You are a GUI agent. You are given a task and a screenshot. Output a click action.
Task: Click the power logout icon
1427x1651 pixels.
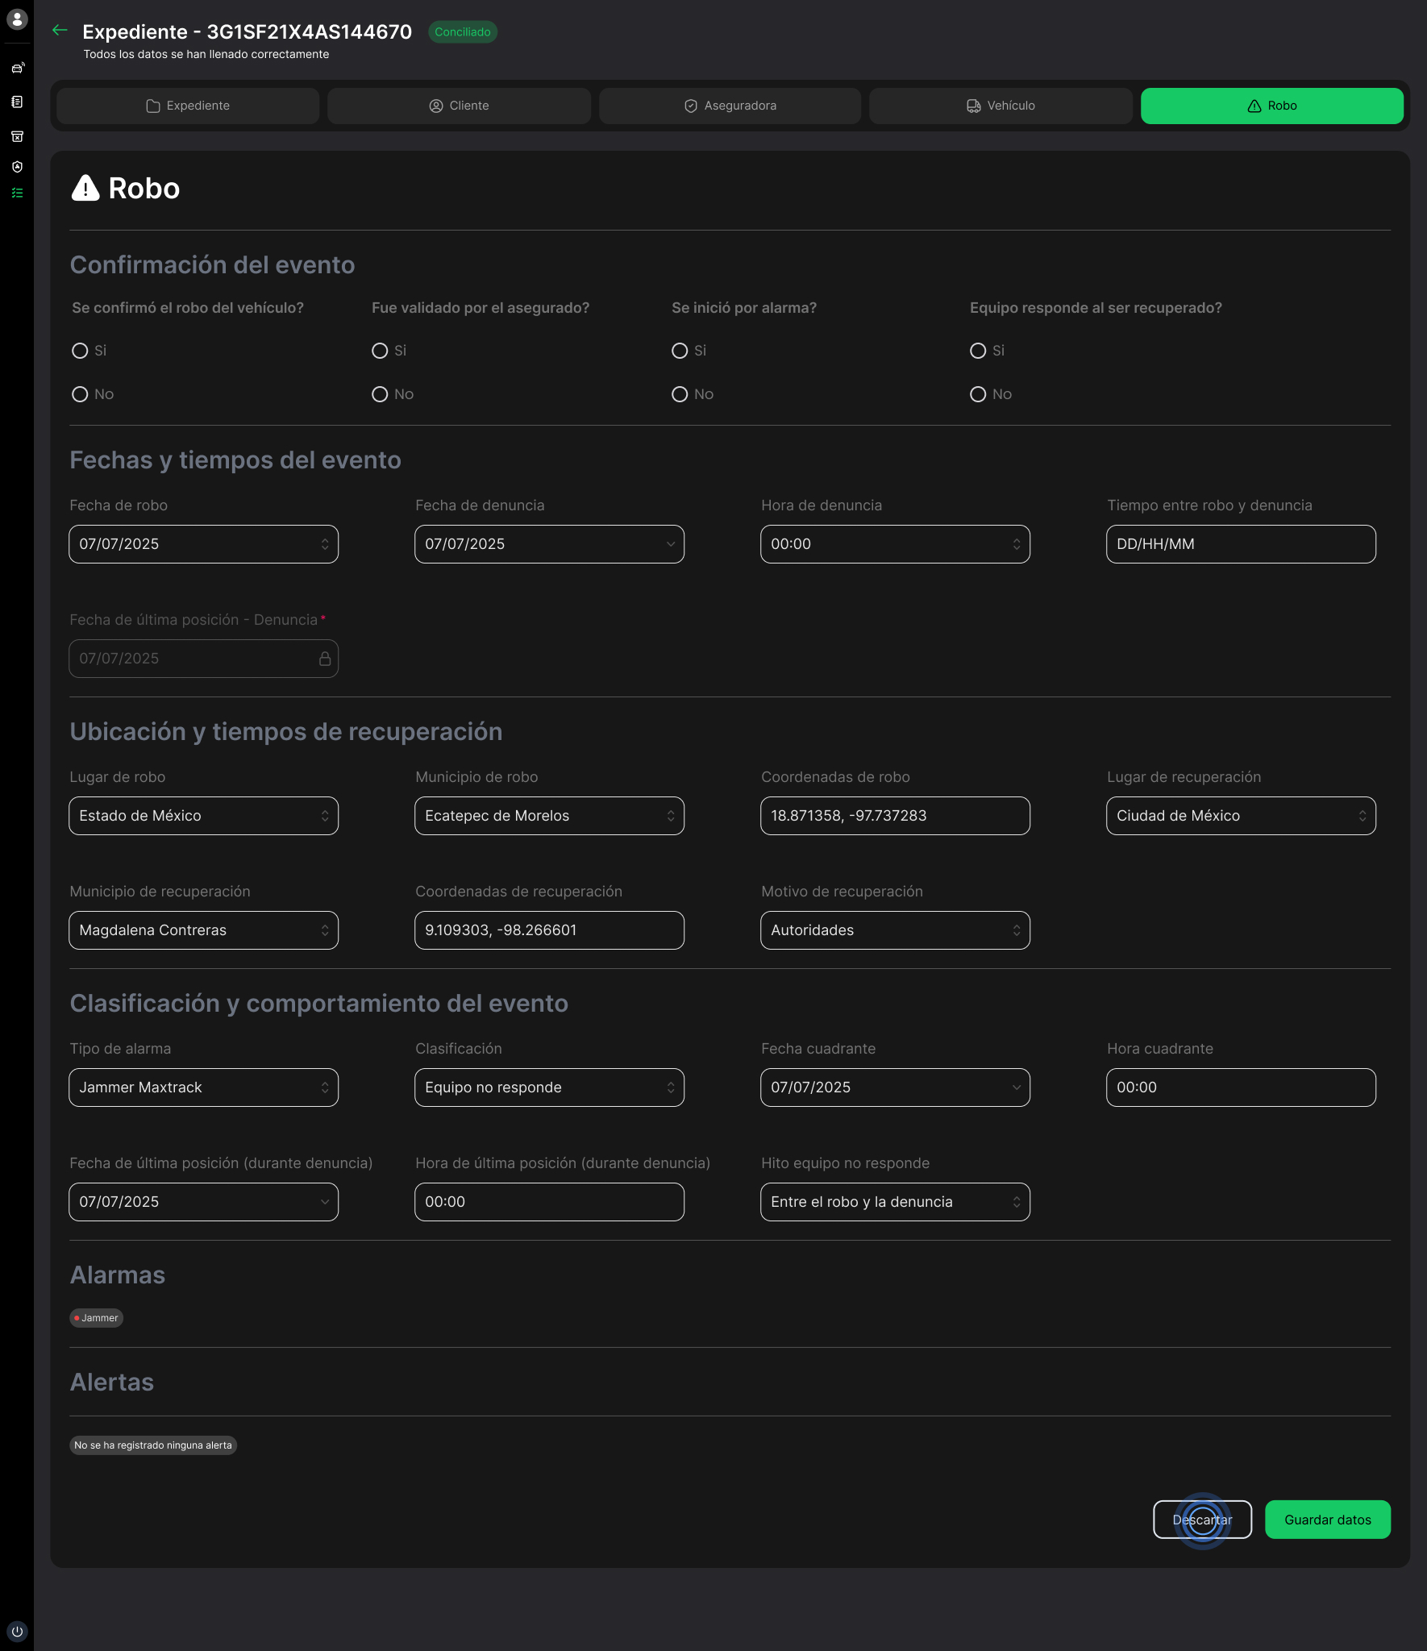coord(17,1631)
